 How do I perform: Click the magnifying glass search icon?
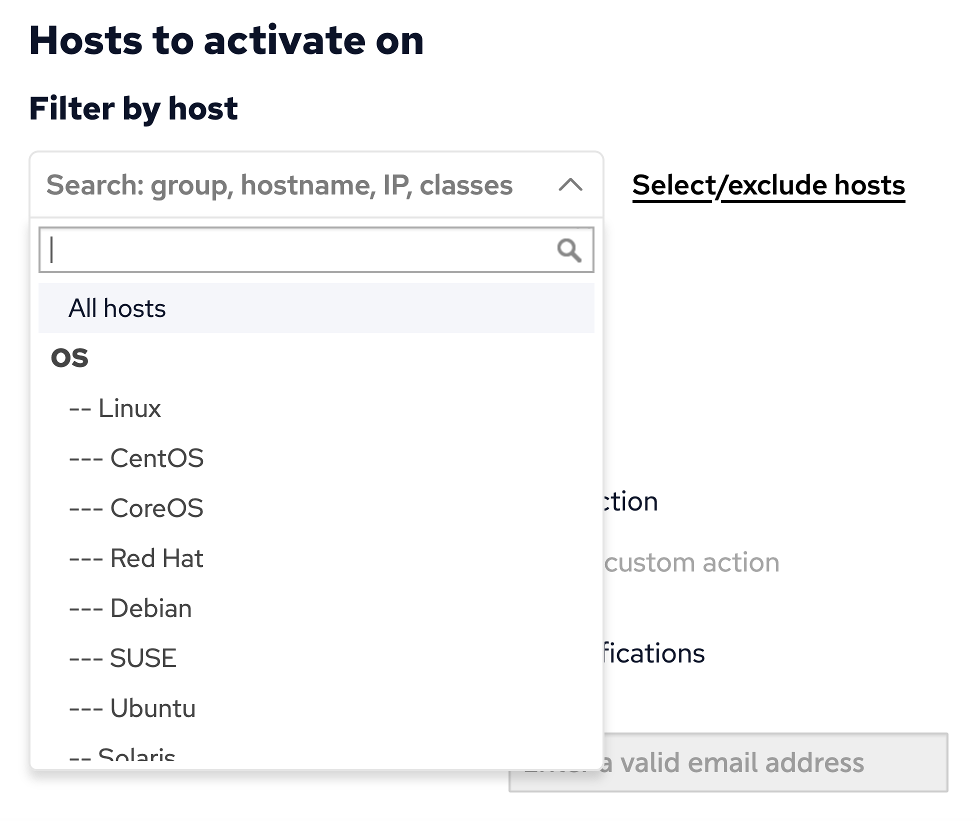point(570,249)
